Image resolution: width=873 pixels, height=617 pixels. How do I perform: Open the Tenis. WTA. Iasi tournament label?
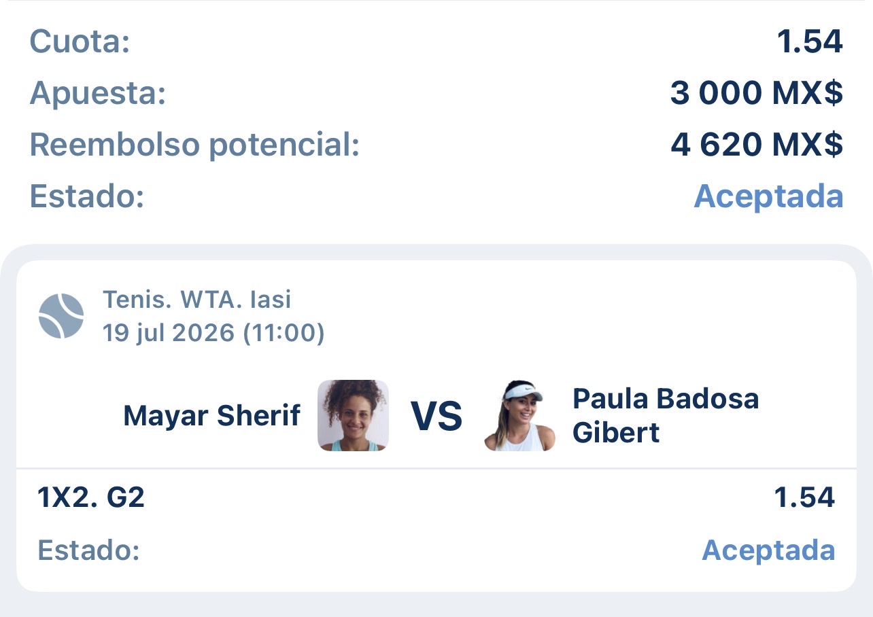[x=197, y=299]
